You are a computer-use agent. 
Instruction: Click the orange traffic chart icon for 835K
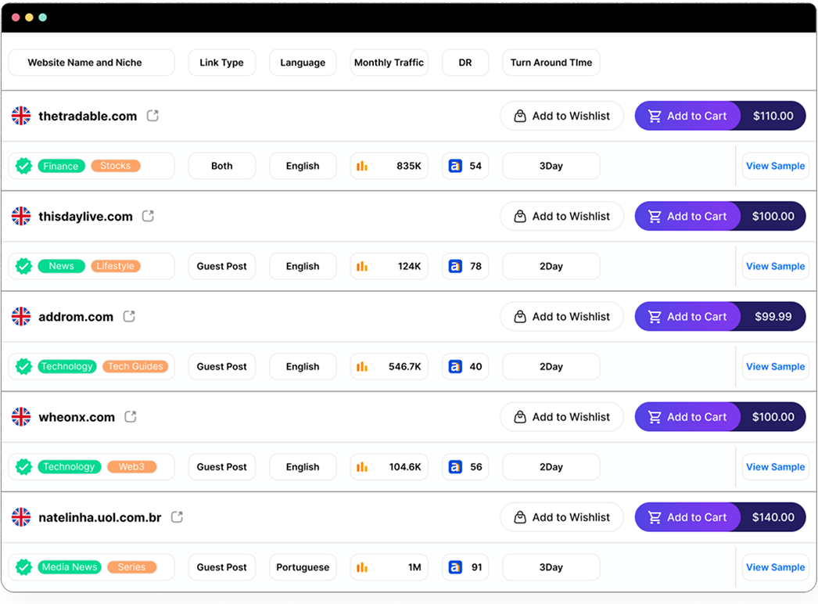(x=362, y=166)
